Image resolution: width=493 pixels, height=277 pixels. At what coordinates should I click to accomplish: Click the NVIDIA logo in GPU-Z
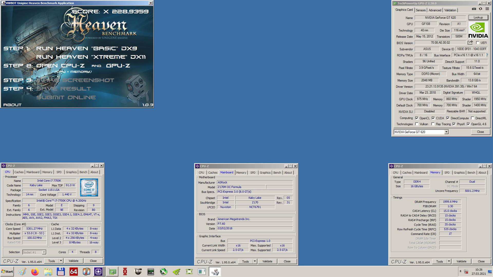click(478, 30)
